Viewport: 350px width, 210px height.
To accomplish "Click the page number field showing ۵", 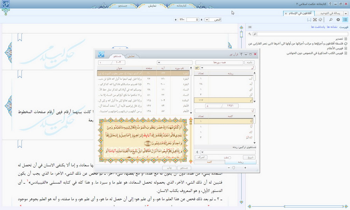I will coord(192,20).
